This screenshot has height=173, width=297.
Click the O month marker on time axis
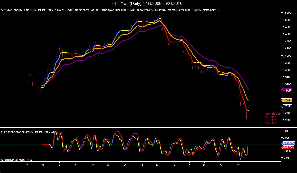pyautogui.click(x=125, y=165)
